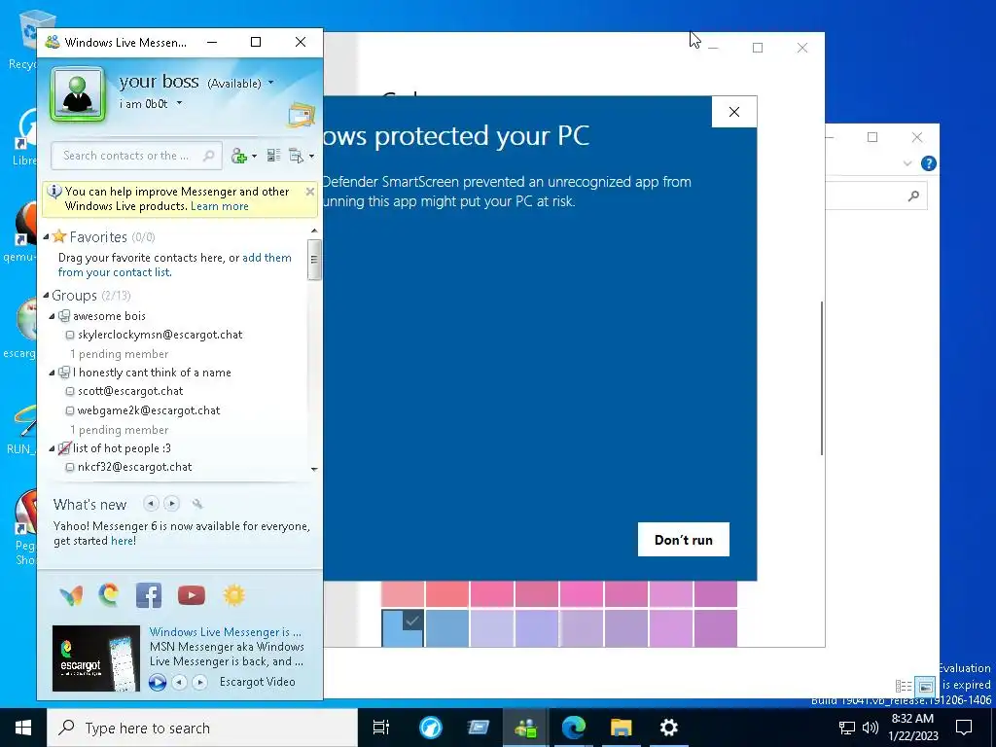Viewport: 996px width, 747px height.
Task: Click the here link for Yahoo Messenger
Action: coord(122,541)
